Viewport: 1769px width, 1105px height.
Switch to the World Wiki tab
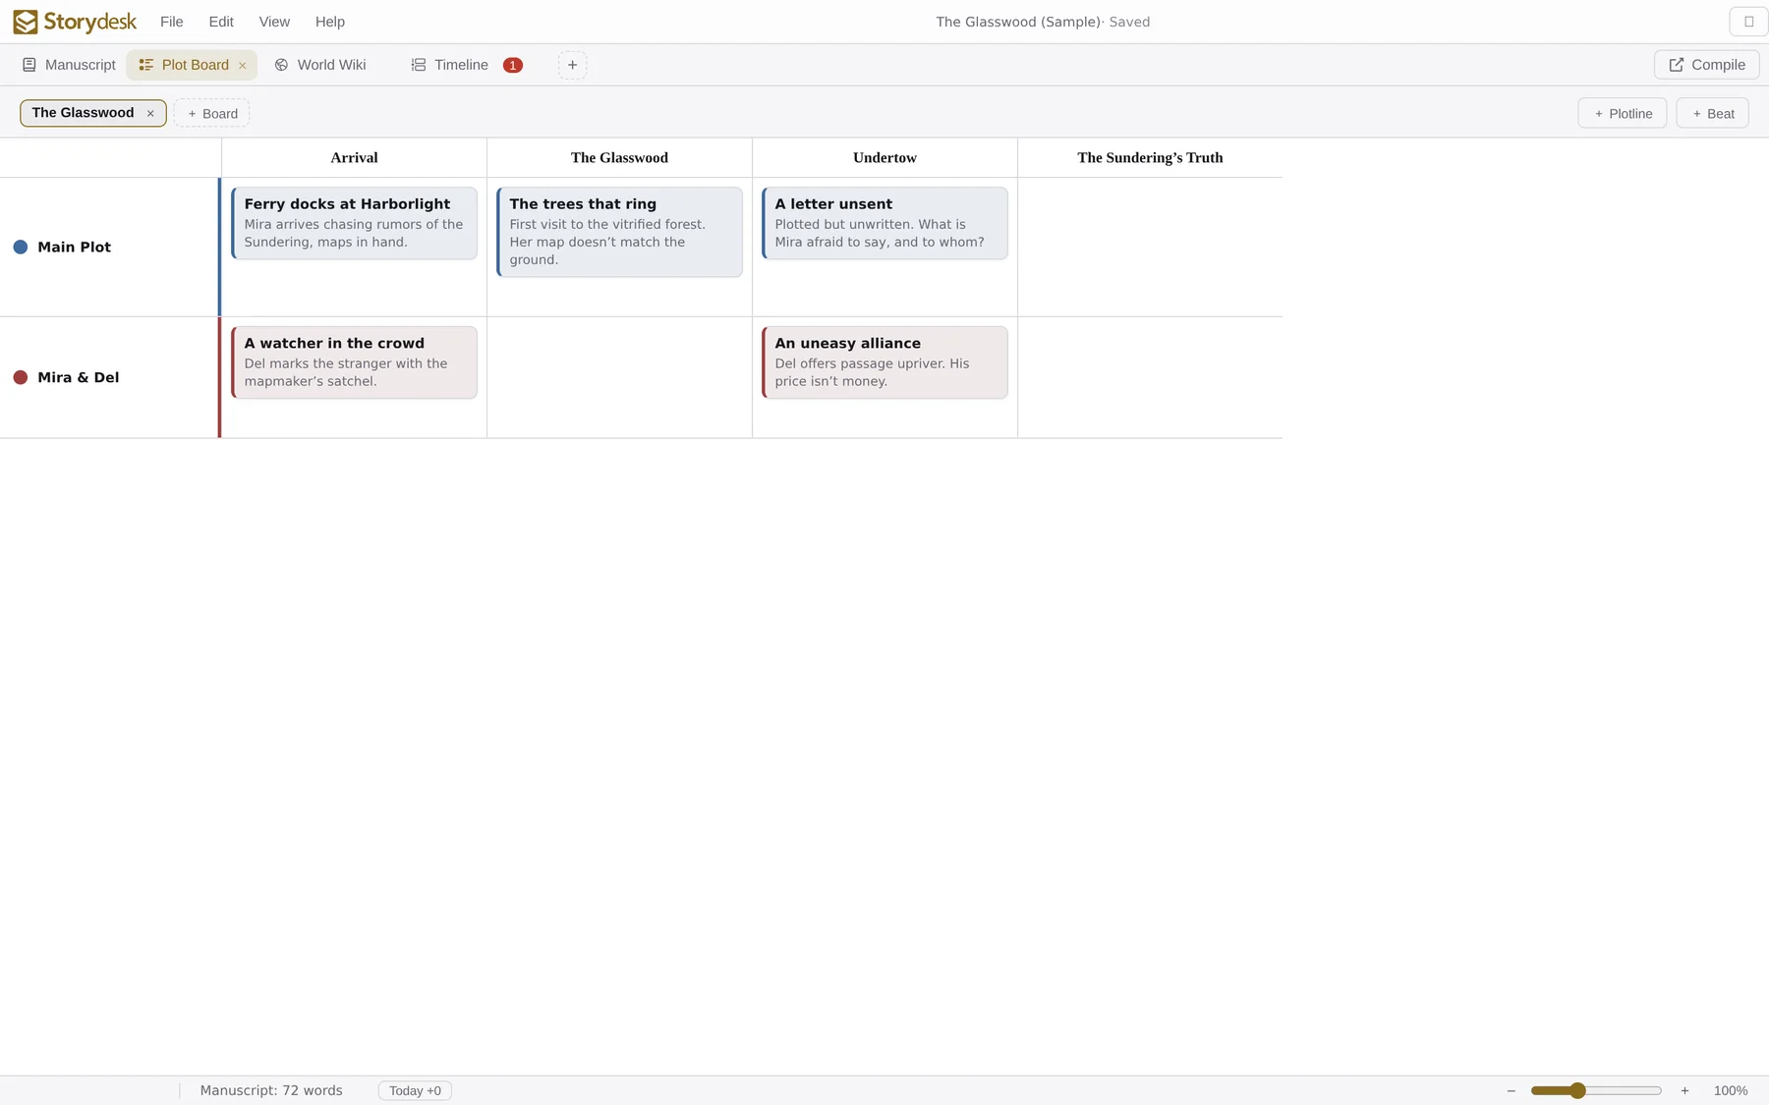(x=320, y=65)
